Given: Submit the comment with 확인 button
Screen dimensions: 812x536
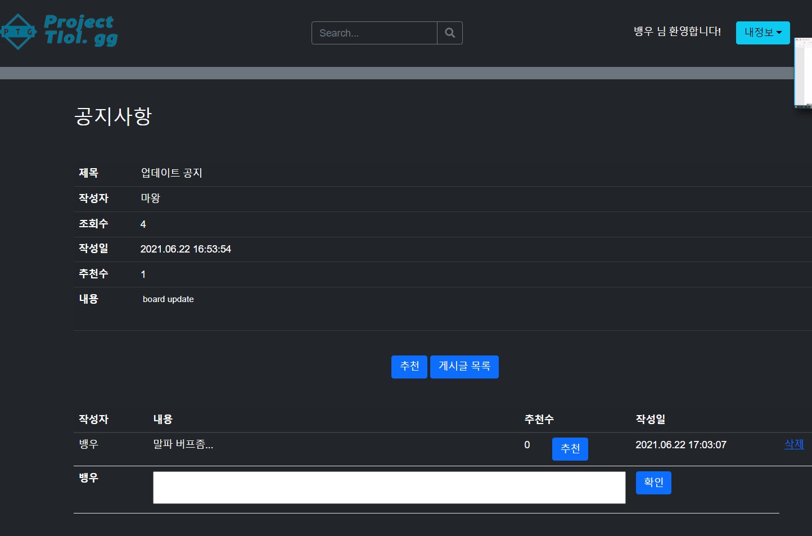Looking at the screenshot, I should pos(653,483).
